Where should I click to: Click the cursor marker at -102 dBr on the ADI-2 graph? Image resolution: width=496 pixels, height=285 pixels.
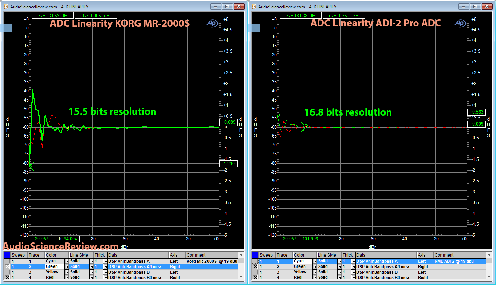pyautogui.click(x=306, y=127)
